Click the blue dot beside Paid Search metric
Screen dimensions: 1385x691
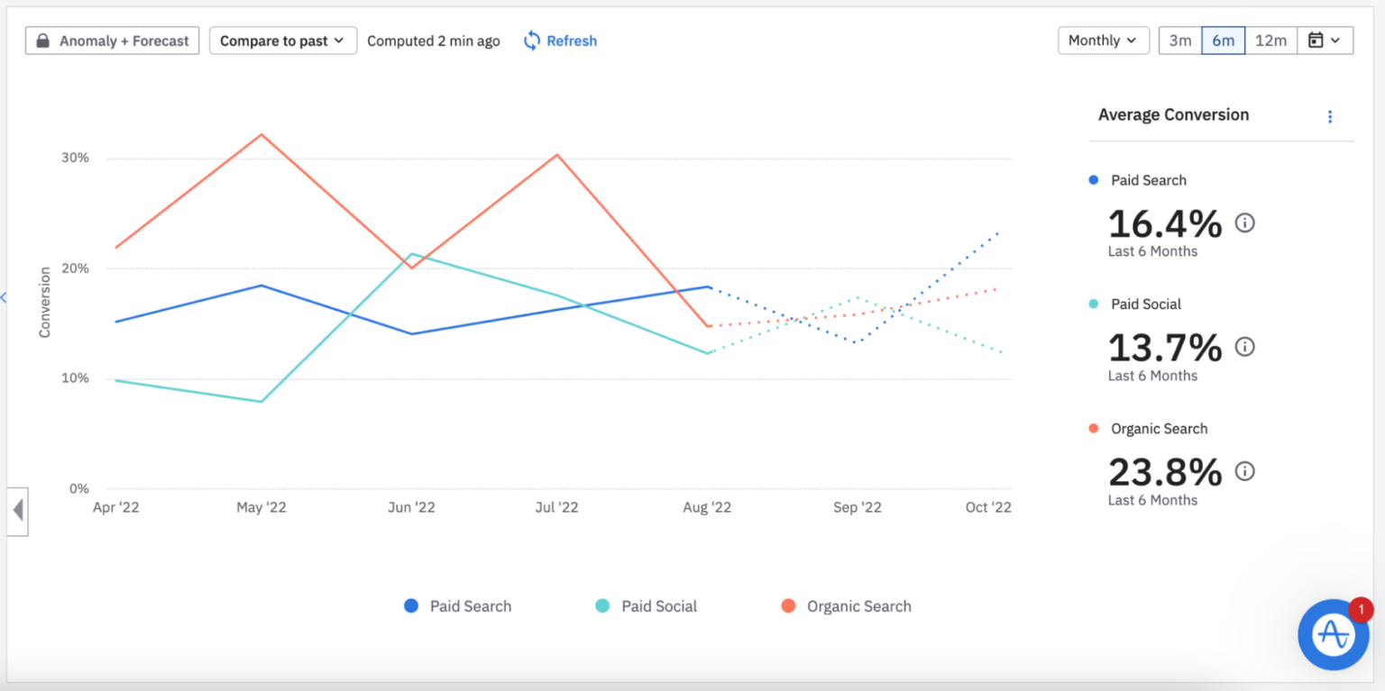click(x=1094, y=179)
